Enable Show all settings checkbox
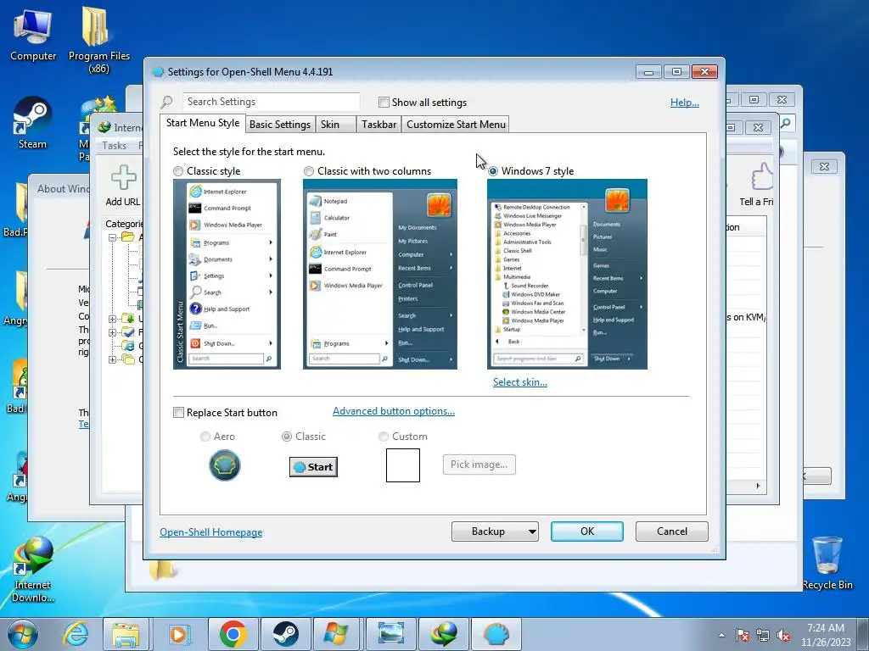This screenshot has width=869, height=651. [384, 103]
